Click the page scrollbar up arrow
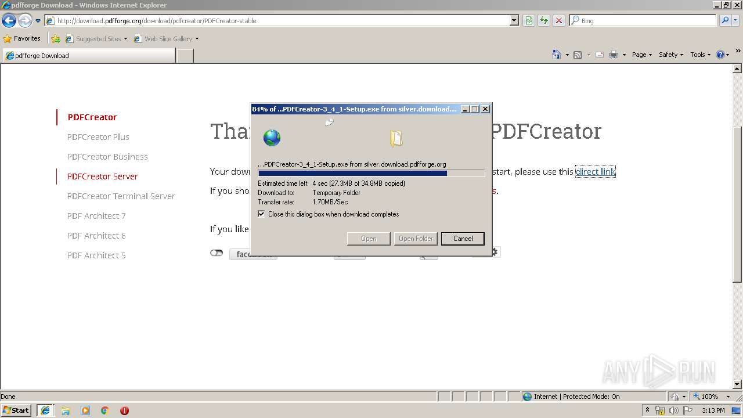This screenshot has height=418, width=743. [738, 69]
